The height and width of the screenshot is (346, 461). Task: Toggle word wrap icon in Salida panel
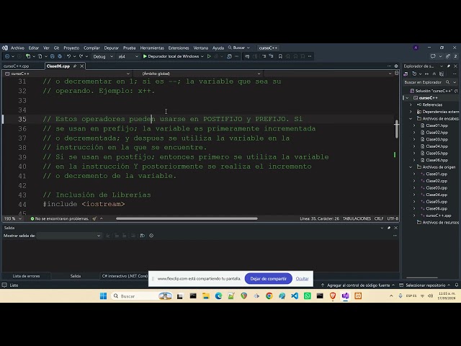pos(143,236)
